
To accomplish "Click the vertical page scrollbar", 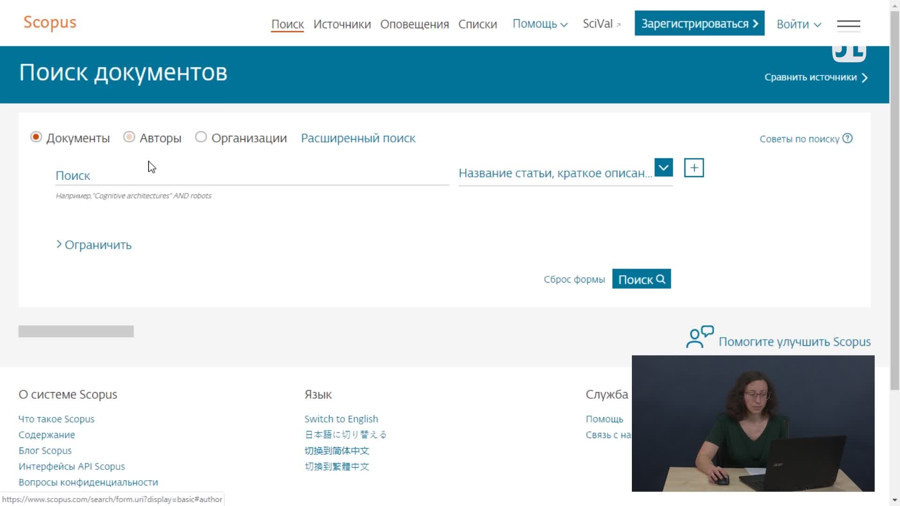I will (895, 201).
